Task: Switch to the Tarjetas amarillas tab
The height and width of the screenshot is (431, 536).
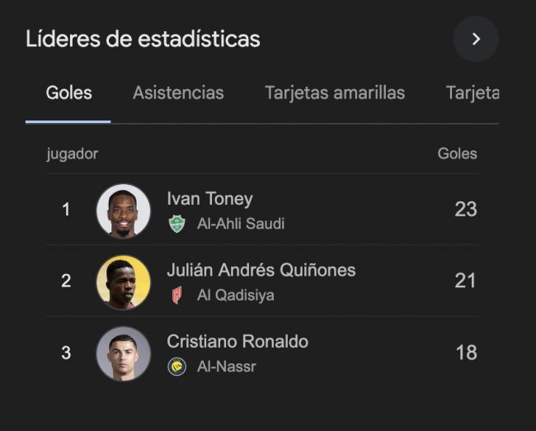Action: click(335, 92)
